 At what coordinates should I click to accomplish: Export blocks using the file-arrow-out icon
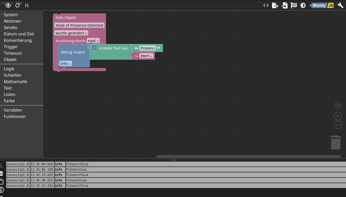[275, 5]
